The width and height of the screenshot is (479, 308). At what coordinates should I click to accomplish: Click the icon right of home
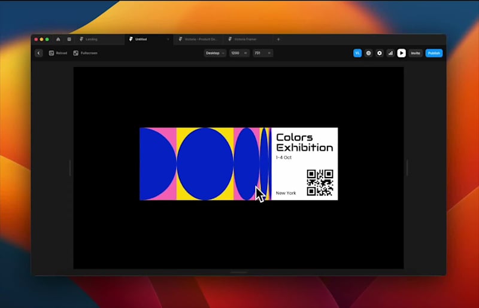(69, 39)
